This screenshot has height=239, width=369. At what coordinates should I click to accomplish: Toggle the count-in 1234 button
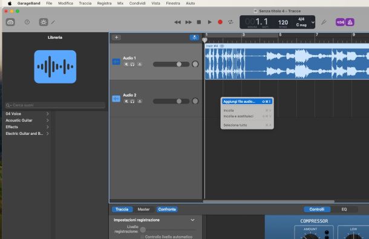[340, 22]
